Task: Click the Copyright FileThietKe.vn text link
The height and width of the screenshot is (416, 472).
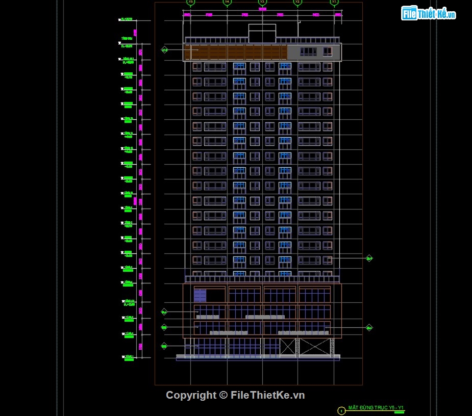Action: 236,395
